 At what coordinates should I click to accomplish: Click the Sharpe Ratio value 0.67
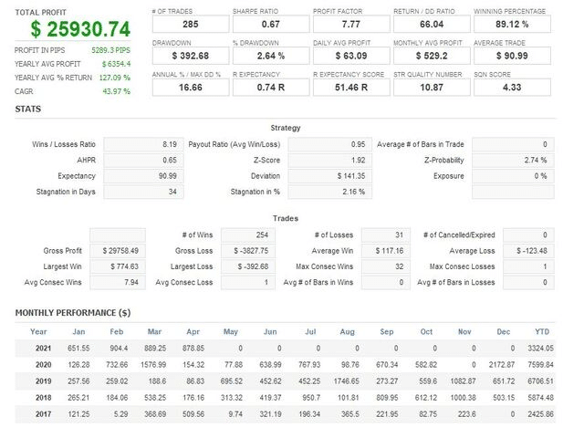271,26
